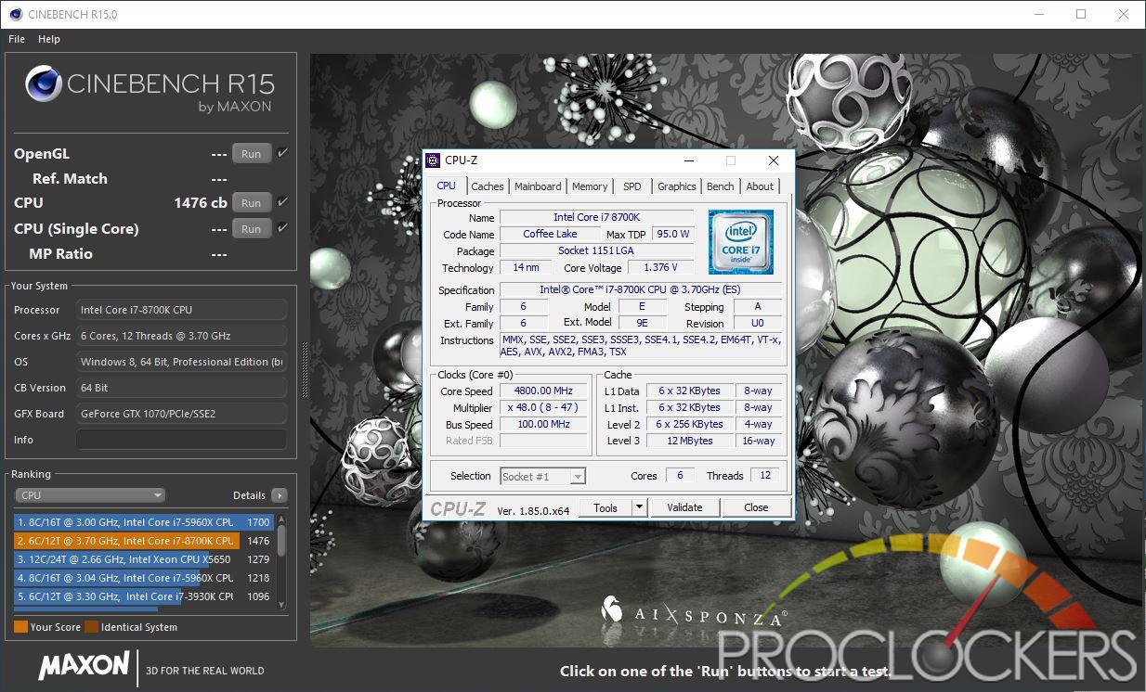Image resolution: width=1146 pixels, height=692 pixels.
Task: Click the Technology value '14 nm'
Action: click(526, 267)
